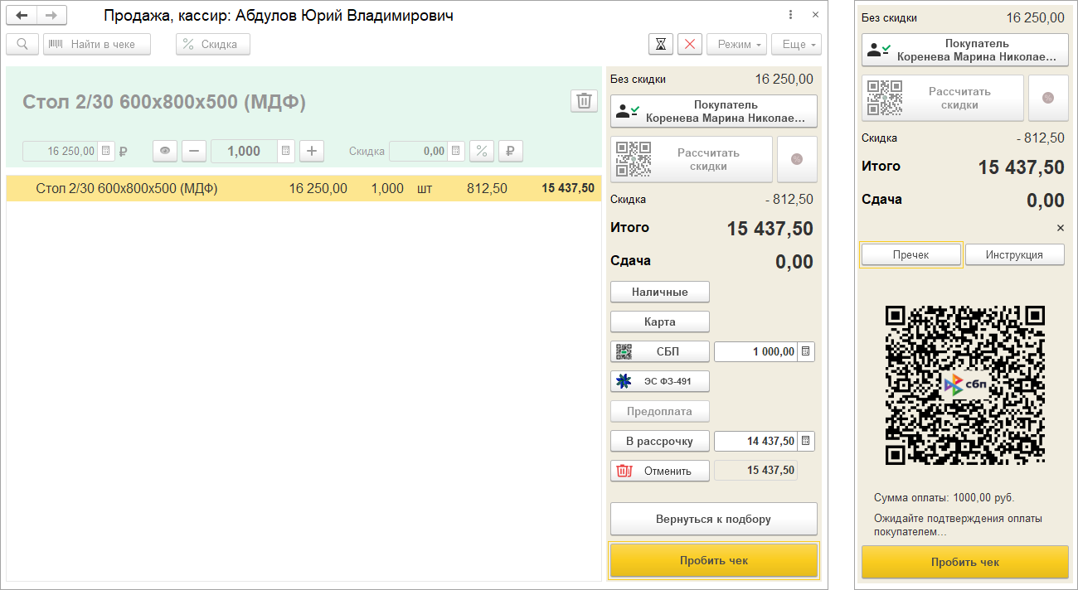
Task: Pay via 'СБП' button
Action: pos(660,351)
